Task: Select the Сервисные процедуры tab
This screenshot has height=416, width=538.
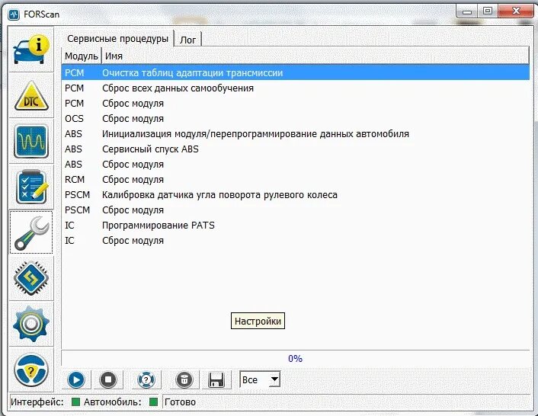Action: (x=117, y=38)
